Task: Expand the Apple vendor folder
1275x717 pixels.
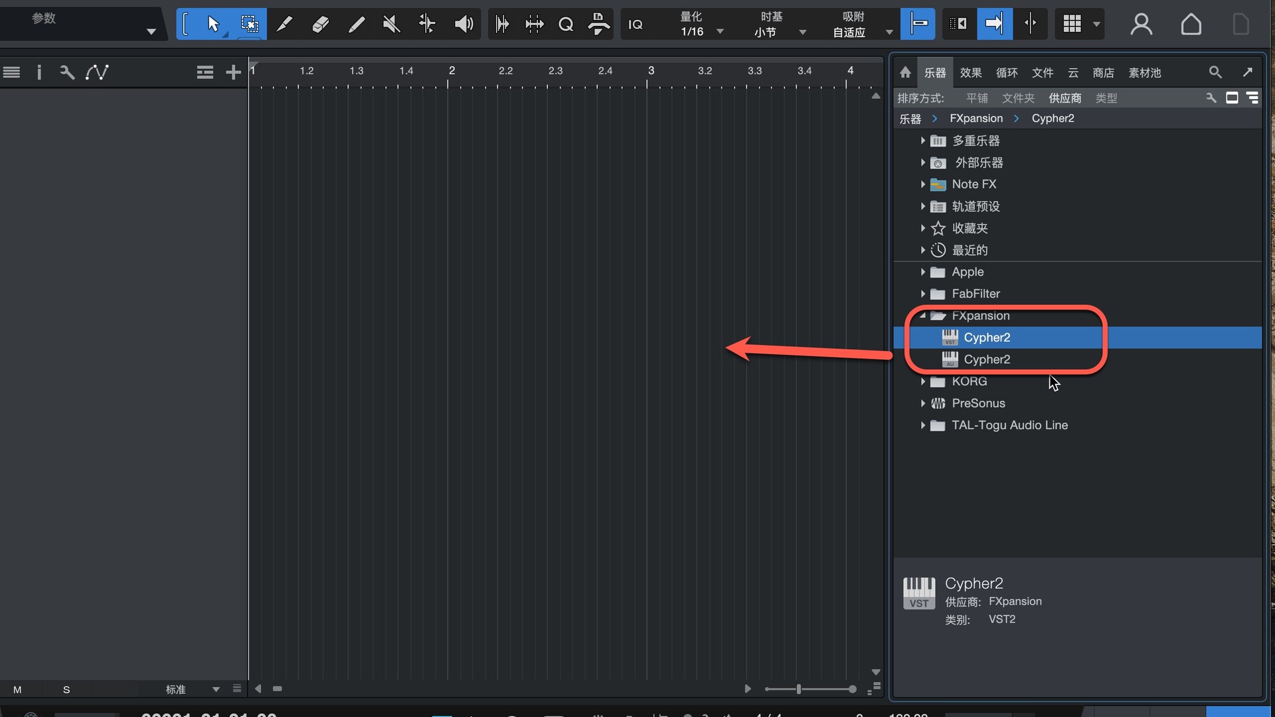Action: coord(923,272)
